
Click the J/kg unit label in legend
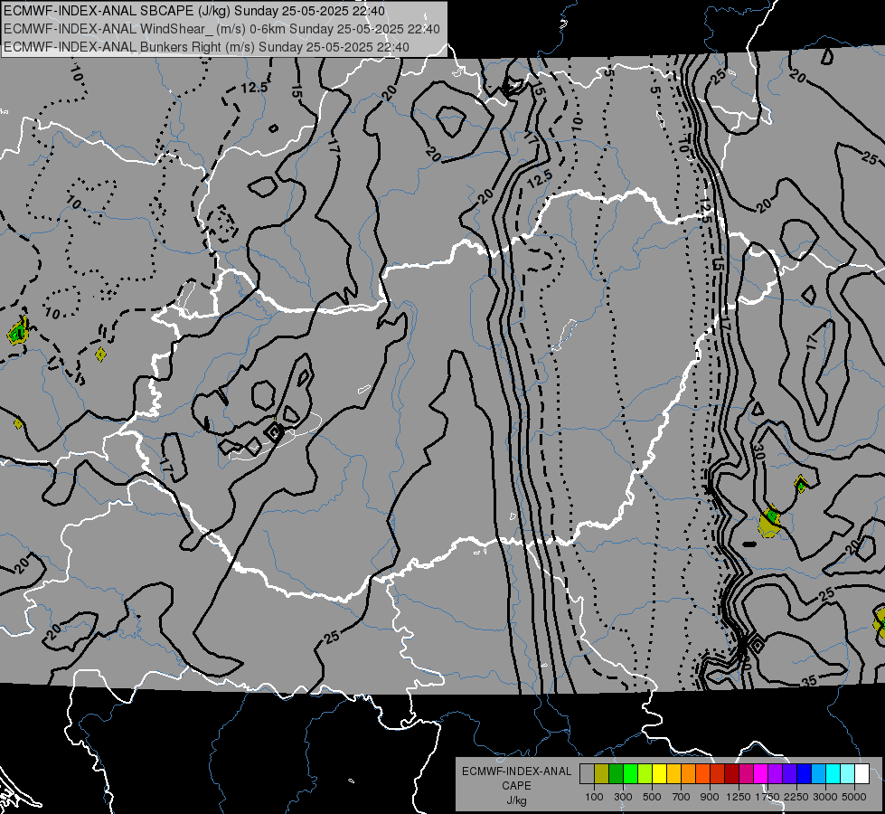pyautogui.click(x=516, y=800)
